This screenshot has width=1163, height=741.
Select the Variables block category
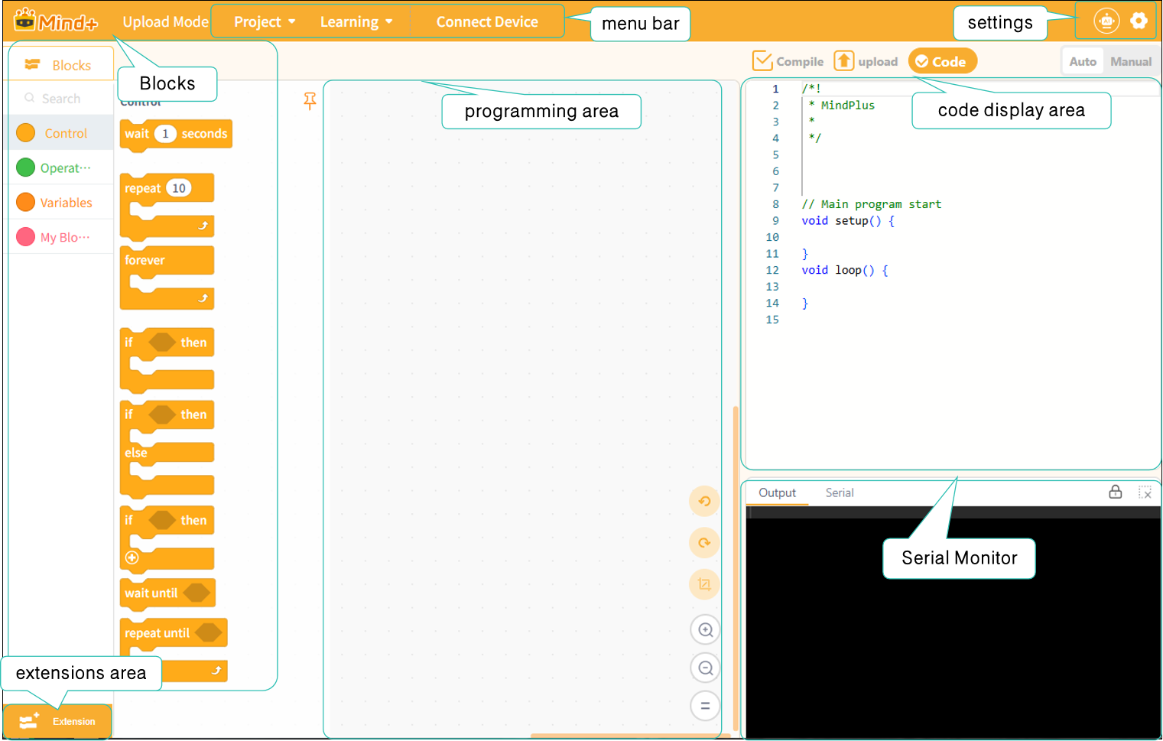(61, 203)
